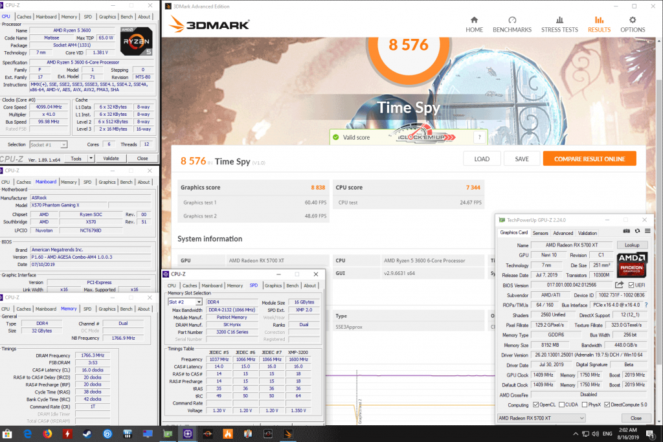Switch to the Sensors tab in GPU-Z
The height and width of the screenshot is (442, 663).
(x=540, y=233)
